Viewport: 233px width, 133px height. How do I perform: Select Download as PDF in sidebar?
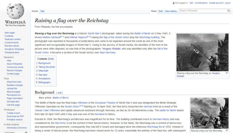click(x=15, y=116)
